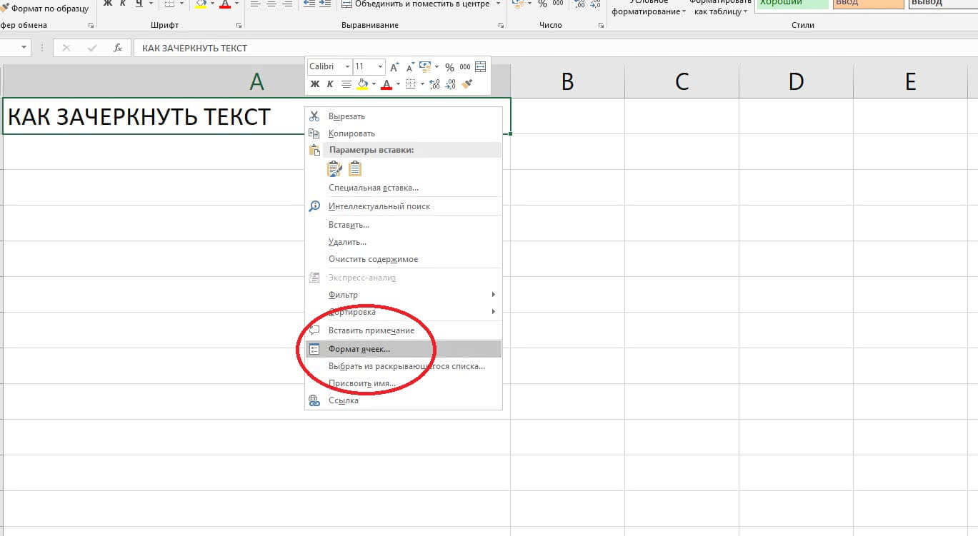Click Формат по образцу in the ribbon
The image size is (978, 536).
click(49, 9)
